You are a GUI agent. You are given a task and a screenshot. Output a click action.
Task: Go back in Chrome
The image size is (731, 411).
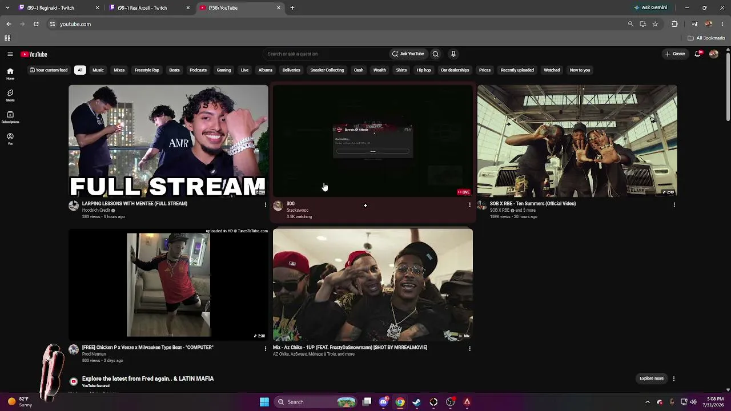[9, 24]
